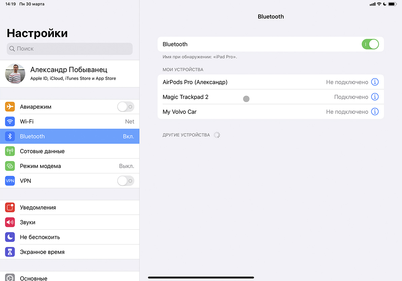Click the Имя при обнаружении «iPad Pro» text
402x281 pixels.
tap(200, 57)
